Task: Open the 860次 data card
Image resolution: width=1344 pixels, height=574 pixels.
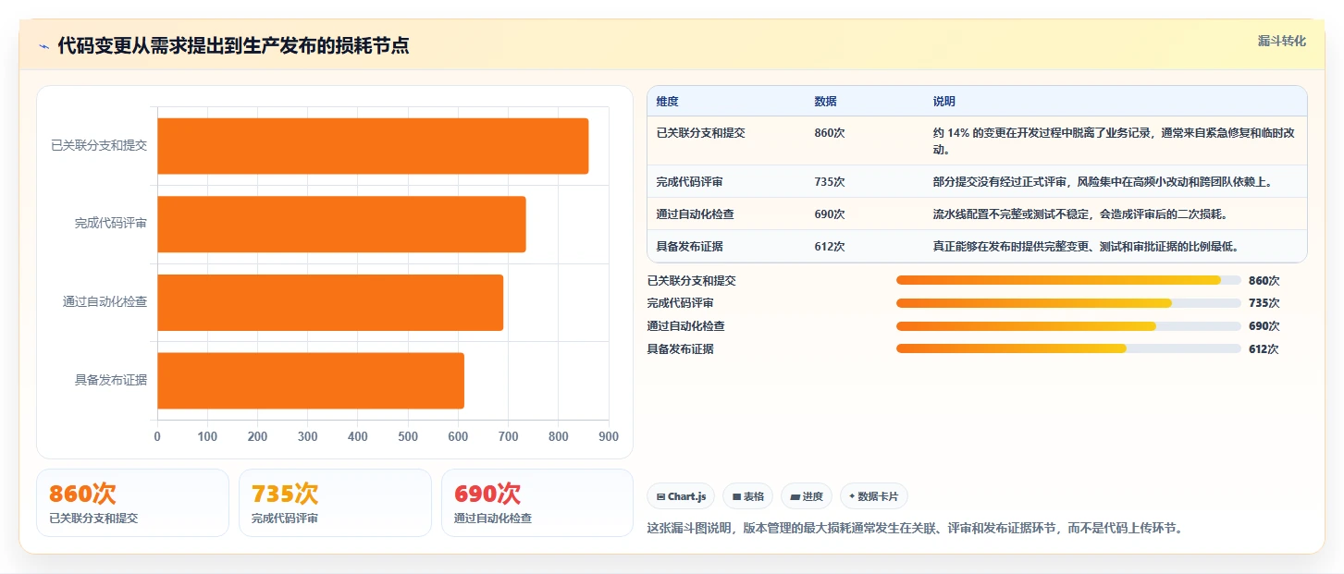Action: coord(132,503)
